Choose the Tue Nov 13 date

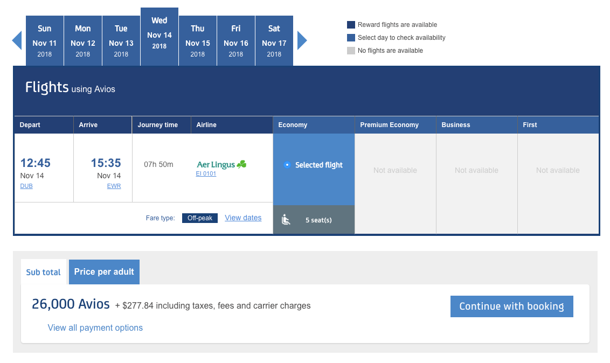[121, 41]
